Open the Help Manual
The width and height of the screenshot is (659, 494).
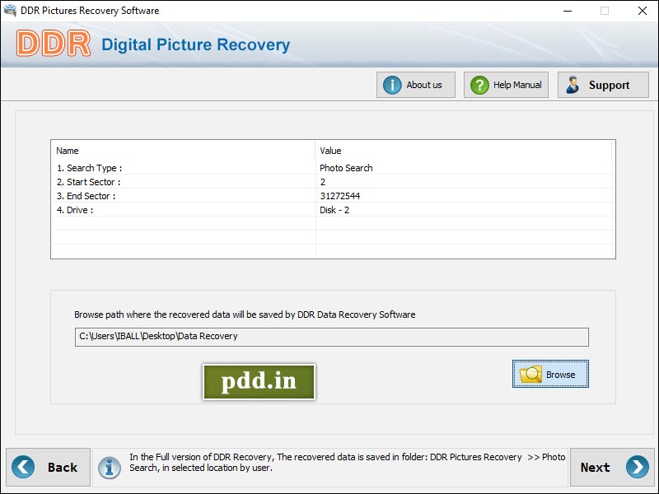[506, 85]
